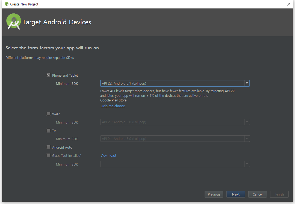Click the dropdown arrow beside the Glass SDK field

pyautogui.click(x=247, y=164)
